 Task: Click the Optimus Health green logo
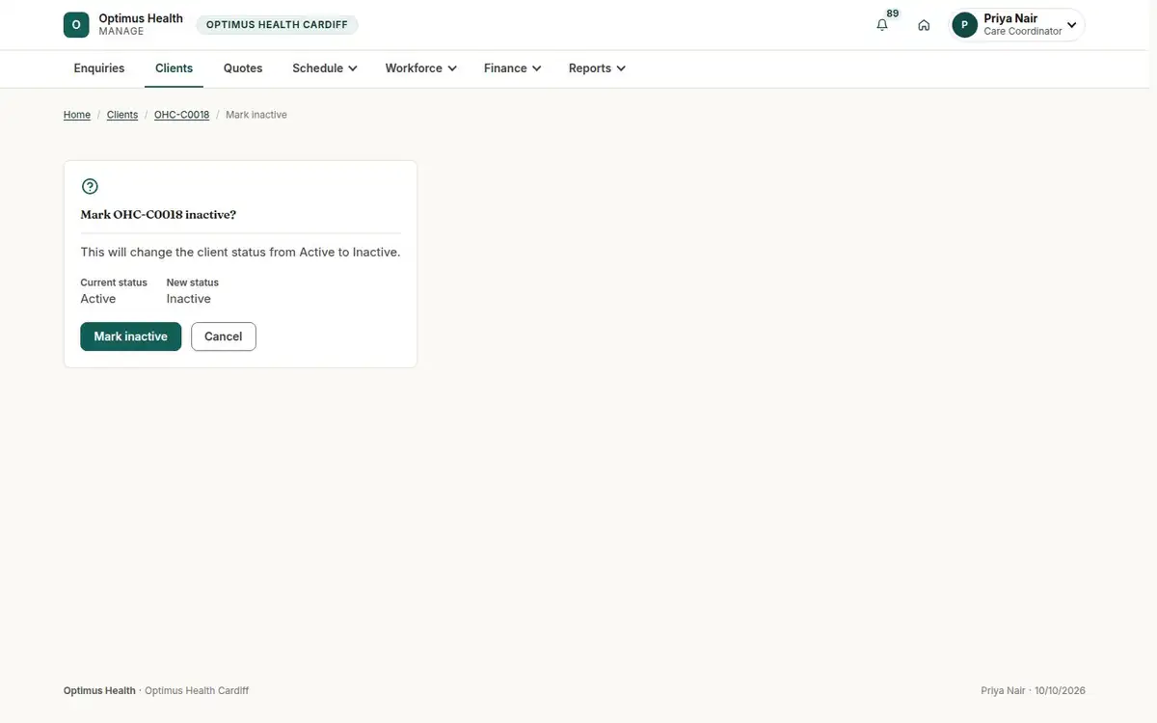click(76, 25)
